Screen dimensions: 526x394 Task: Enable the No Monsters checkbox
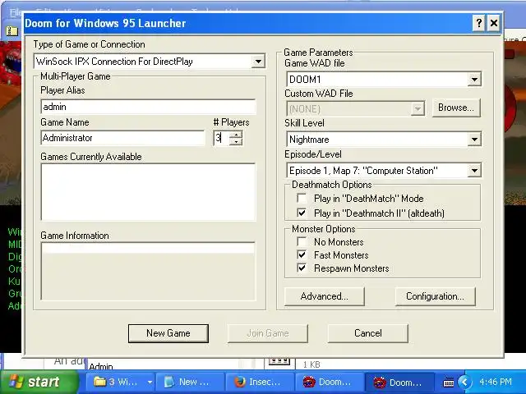(x=302, y=241)
